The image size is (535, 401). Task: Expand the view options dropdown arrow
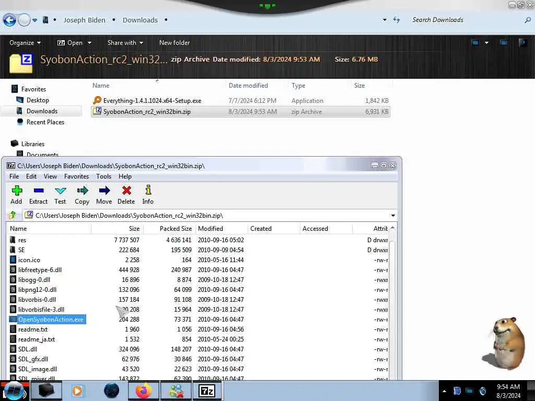(x=486, y=43)
